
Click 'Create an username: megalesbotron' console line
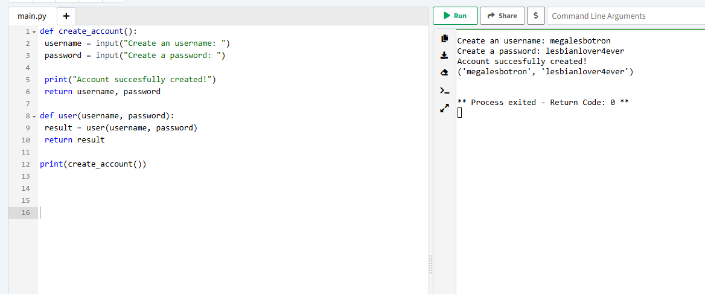coord(534,41)
